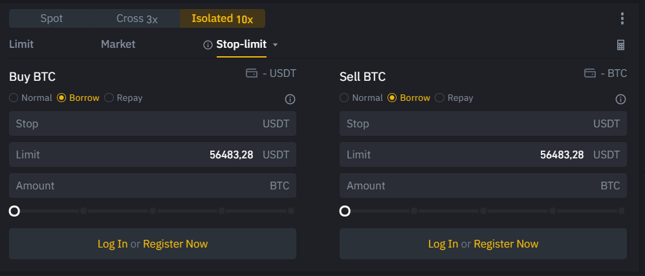The height and width of the screenshot is (276, 645).
Task: Select the Market order type
Action: coord(118,45)
